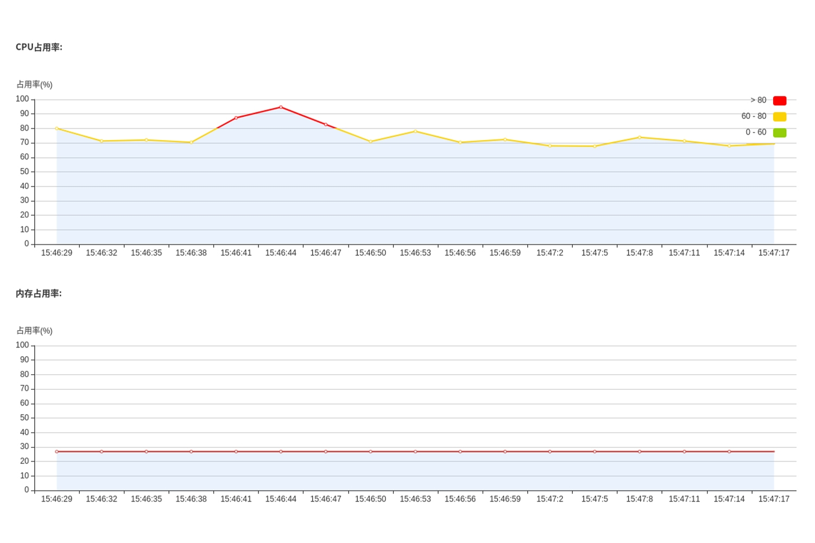Click the 15:47:17 label on CPU chart axis

click(774, 253)
